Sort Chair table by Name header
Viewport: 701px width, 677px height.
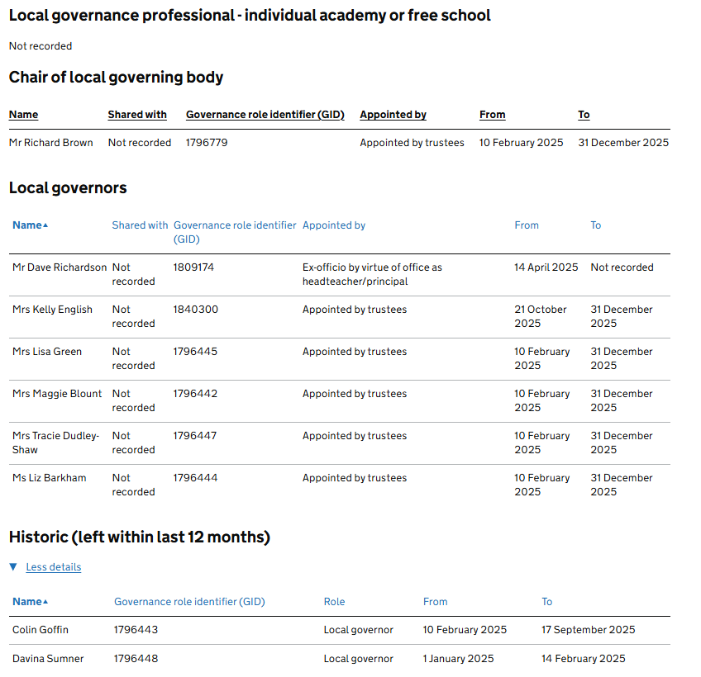pyautogui.click(x=23, y=115)
